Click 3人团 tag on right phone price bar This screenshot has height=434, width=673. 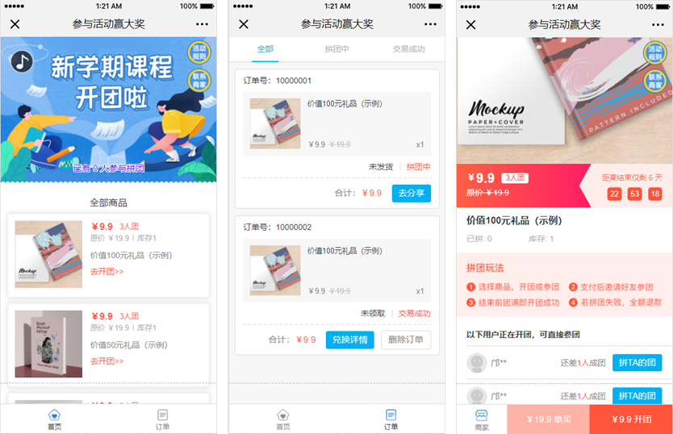point(515,177)
